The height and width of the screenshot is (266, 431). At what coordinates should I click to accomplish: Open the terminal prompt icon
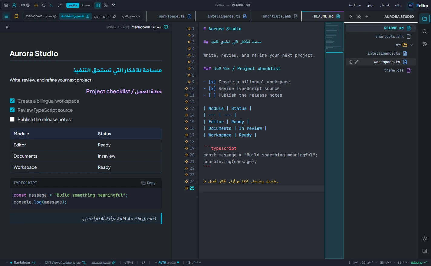click(x=52, y=5)
